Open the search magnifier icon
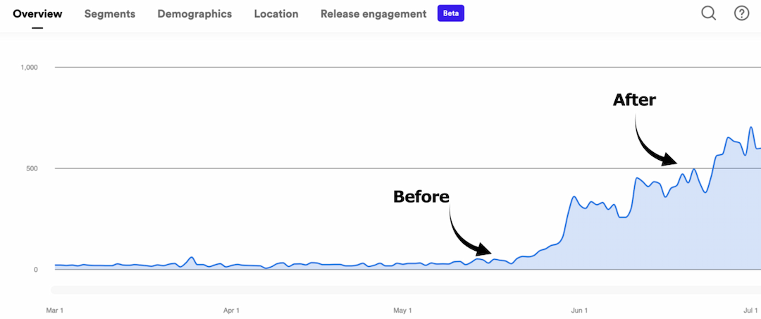Viewport: 761px width, 319px height. tap(708, 13)
